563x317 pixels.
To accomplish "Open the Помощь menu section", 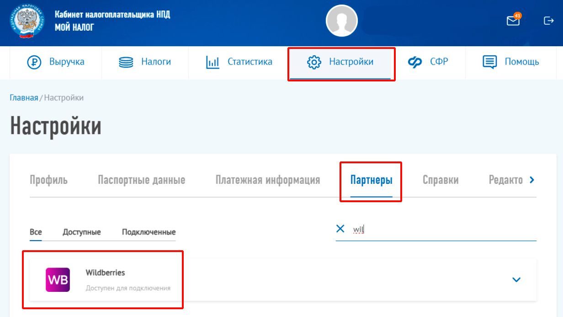I will (511, 62).
